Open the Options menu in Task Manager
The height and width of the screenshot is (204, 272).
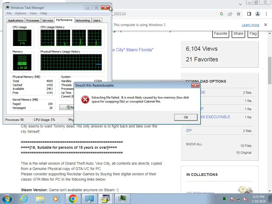(21, 13)
